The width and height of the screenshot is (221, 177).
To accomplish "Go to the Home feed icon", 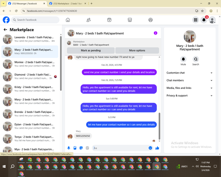I will click(x=68, y=20).
